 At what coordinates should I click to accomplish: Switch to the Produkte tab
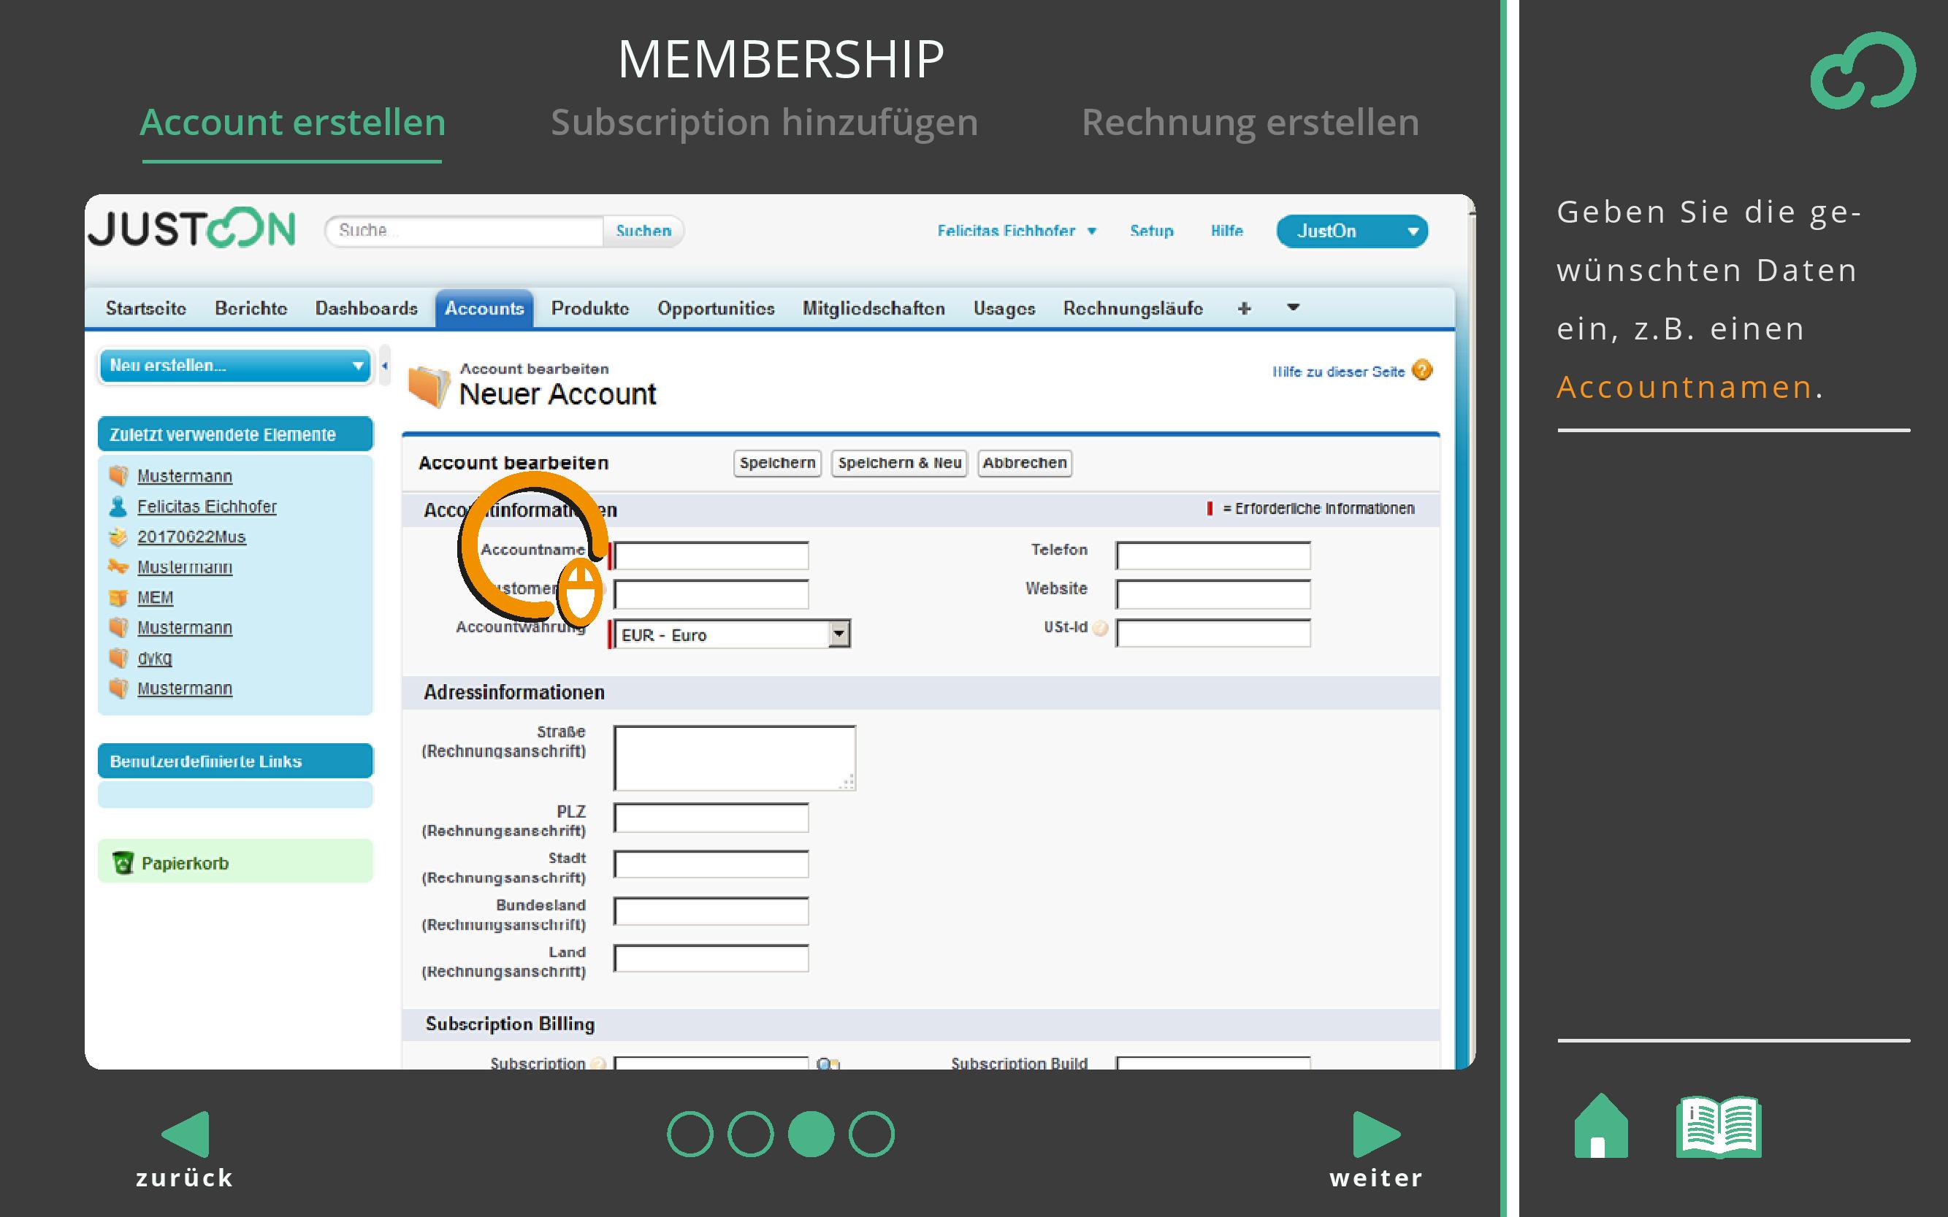click(589, 308)
